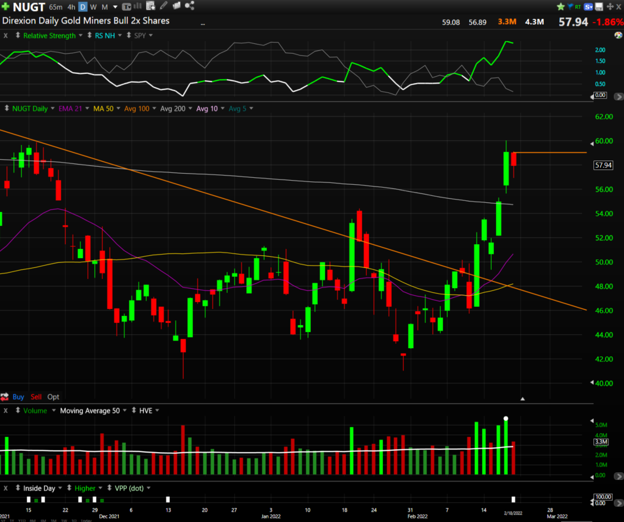
Task: Click the green plus add-symbol icon
Action: tap(5, 6)
